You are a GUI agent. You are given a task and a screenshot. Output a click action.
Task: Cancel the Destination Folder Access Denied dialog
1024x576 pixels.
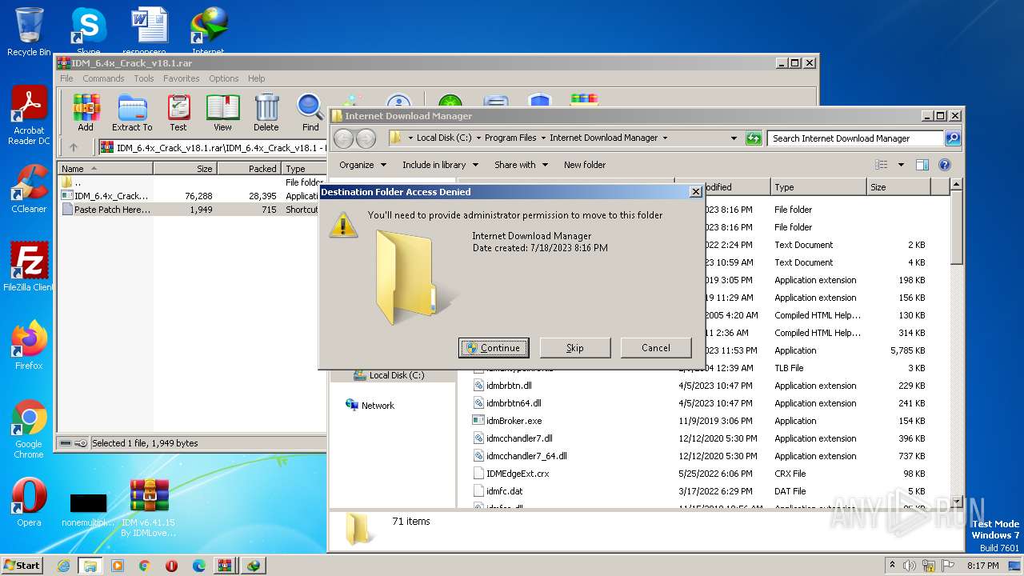[x=656, y=348]
